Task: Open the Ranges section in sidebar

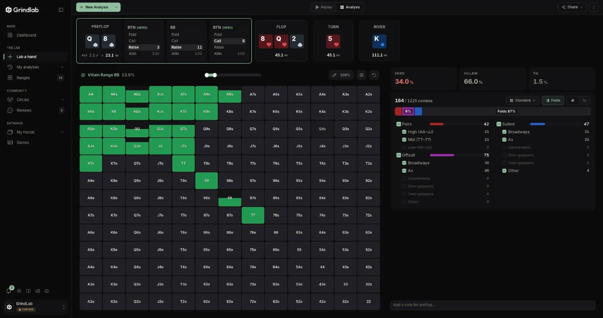Action: (35, 78)
